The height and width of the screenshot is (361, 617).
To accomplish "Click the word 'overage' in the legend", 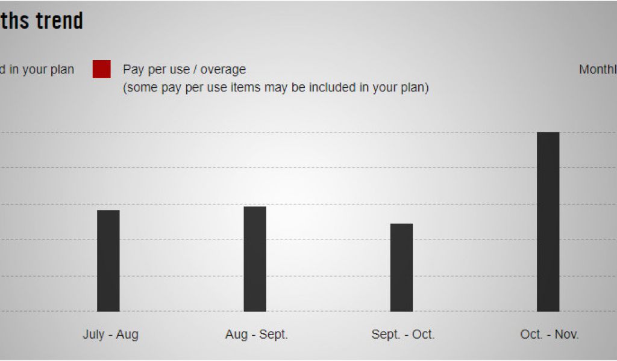I will (x=223, y=70).
